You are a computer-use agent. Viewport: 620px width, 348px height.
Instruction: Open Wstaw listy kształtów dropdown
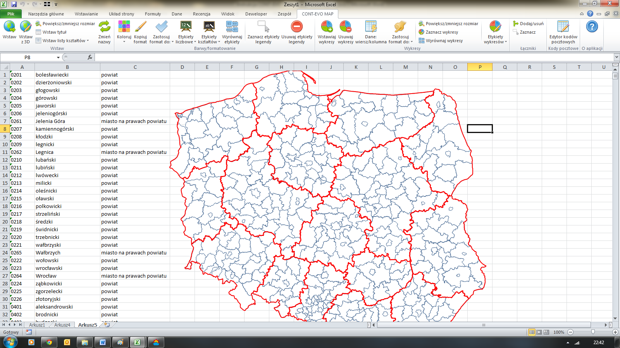[62, 41]
